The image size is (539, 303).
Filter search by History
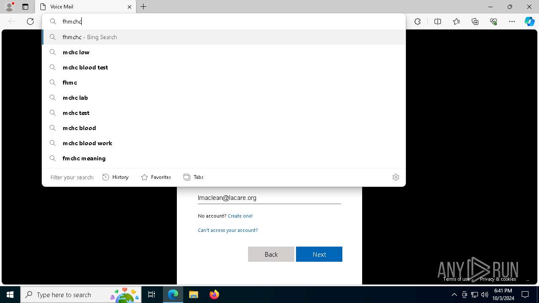coord(115,177)
